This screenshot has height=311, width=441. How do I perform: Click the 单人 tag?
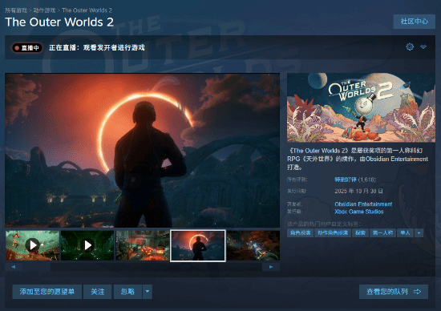pos(405,232)
